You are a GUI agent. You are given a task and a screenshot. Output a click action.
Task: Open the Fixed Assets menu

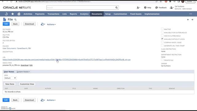[x=136, y=14]
